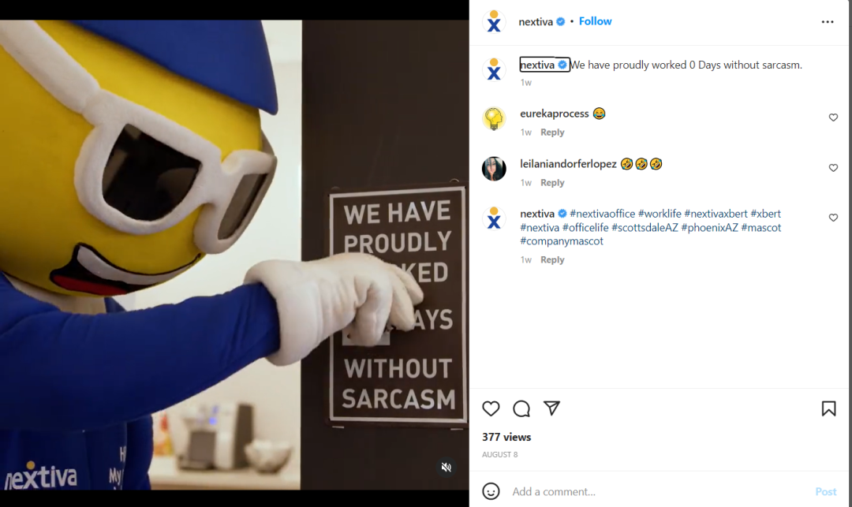The height and width of the screenshot is (507, 852).
Task: Reply to the nextiva hashtags comment
Action: [x=552, y=260]
